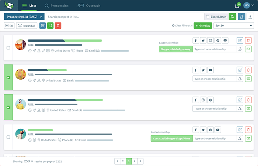Toggle the Exact Match checkbox
The height and width of the screenshot is (166, 258).
click(x=208, y=17)
